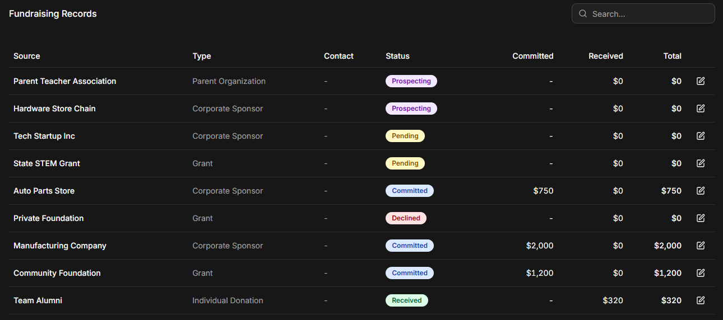Select the Manufacturing Company source name
723x320 pixels.
pyautogui.click(x=60, y=246)
